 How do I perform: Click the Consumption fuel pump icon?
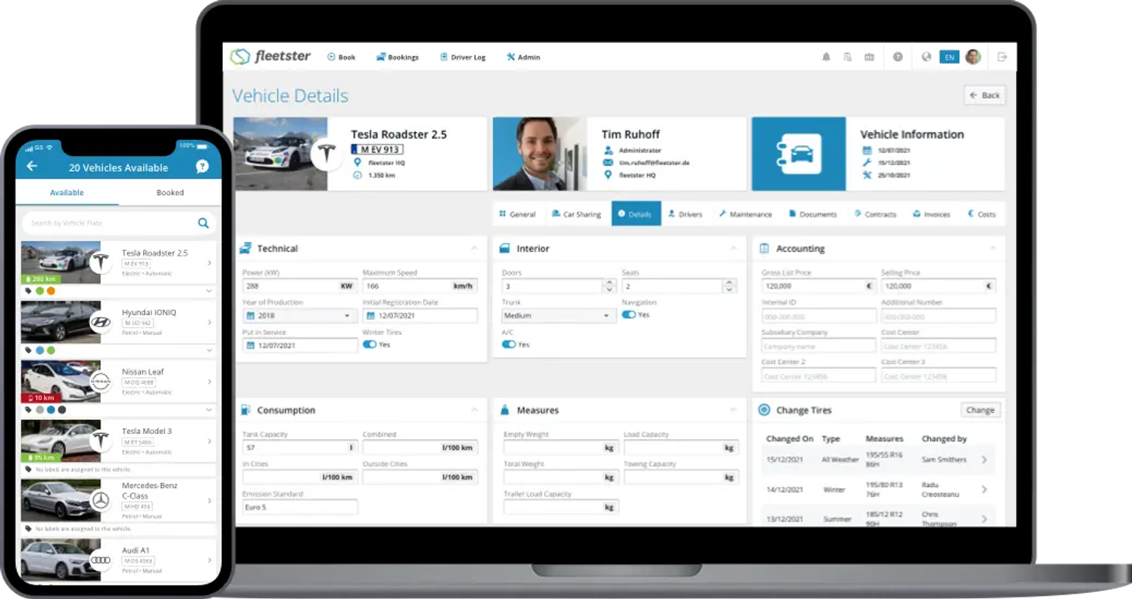point(246,410)
